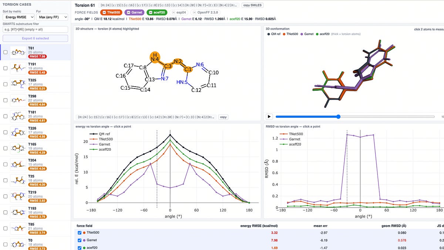The image size is (444, 250).
Task: Click the RMSE 7.98 badge
Action: 37,57
